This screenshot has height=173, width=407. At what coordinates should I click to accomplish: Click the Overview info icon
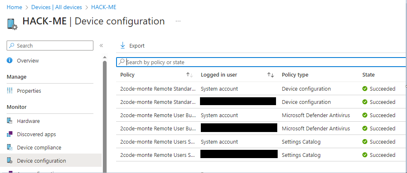tap(10, 60)
